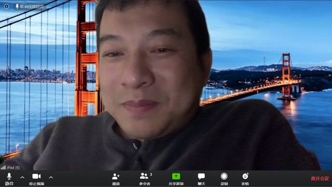Expand video options arrow beside camera

point(51,178)
